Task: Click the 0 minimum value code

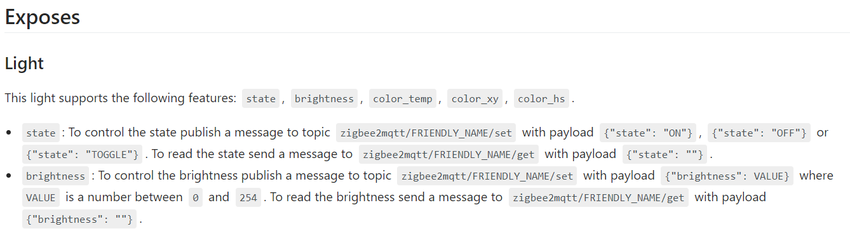Action: [196, 197]
